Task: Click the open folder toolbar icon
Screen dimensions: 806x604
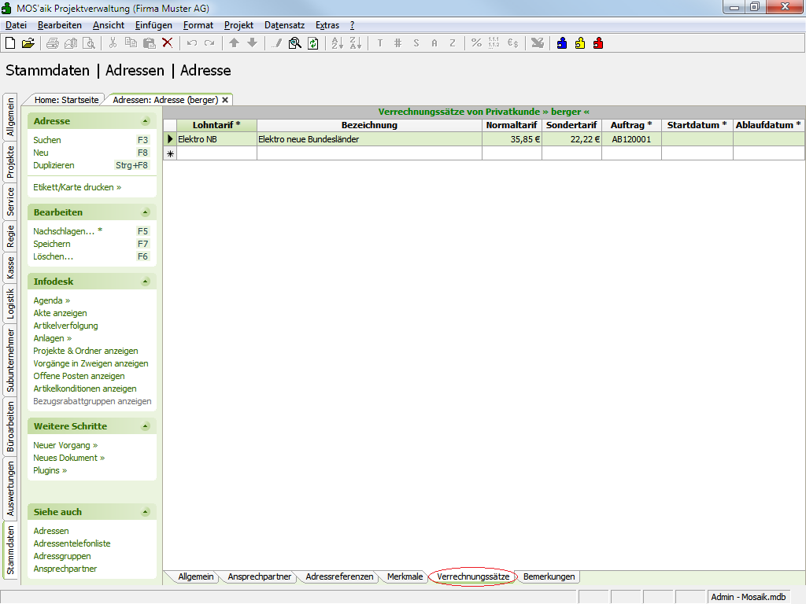Action: click(x=28, y=43)
